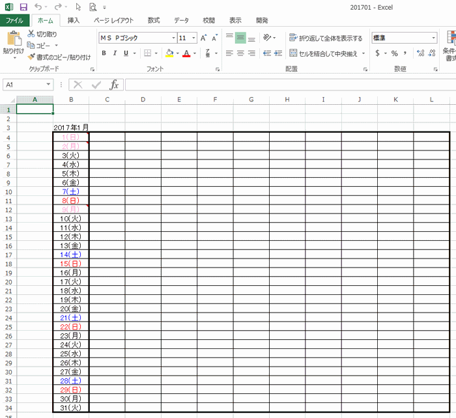
Task: Open the 数値 group dialog launcher
Action: click(x=435, y=69)
